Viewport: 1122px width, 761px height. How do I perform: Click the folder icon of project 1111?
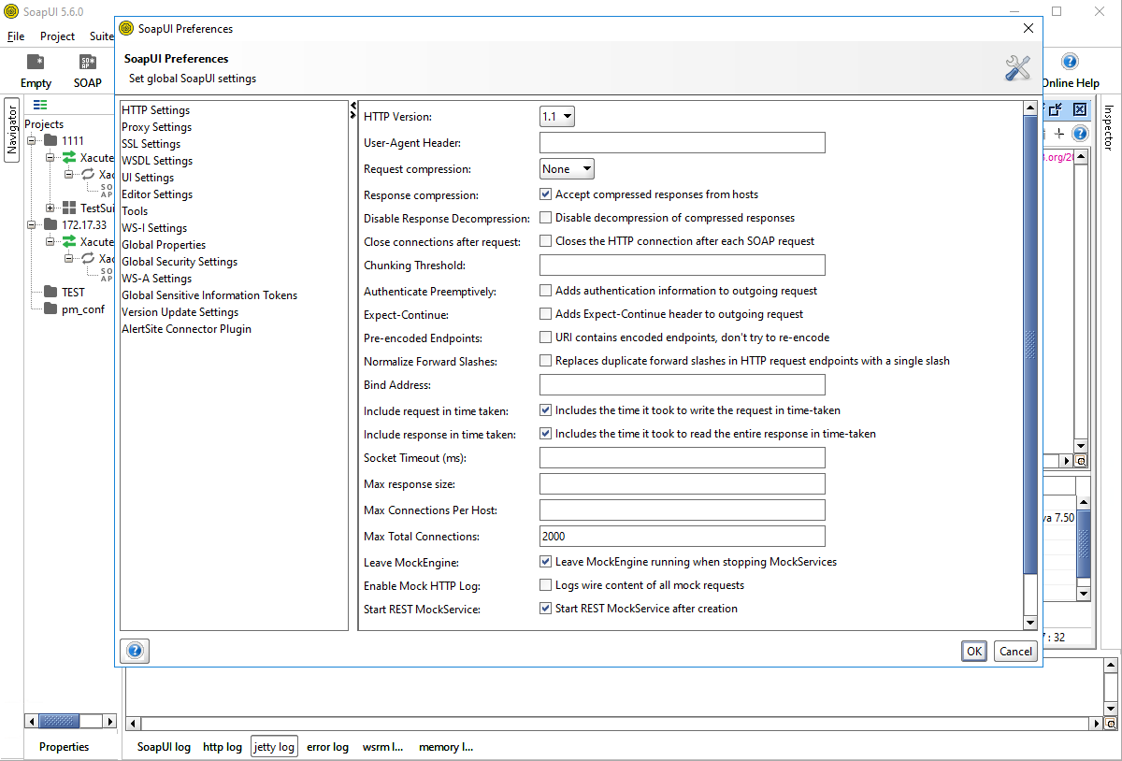coord(50,140)
